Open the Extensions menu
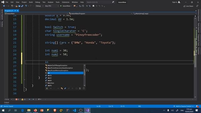201x113 pixels. (66, 2)
